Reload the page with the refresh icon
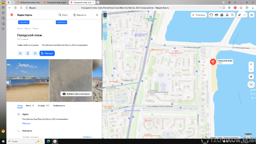This screenshot has height=144, width=256. pyautogui.click(x=21, y=8)
